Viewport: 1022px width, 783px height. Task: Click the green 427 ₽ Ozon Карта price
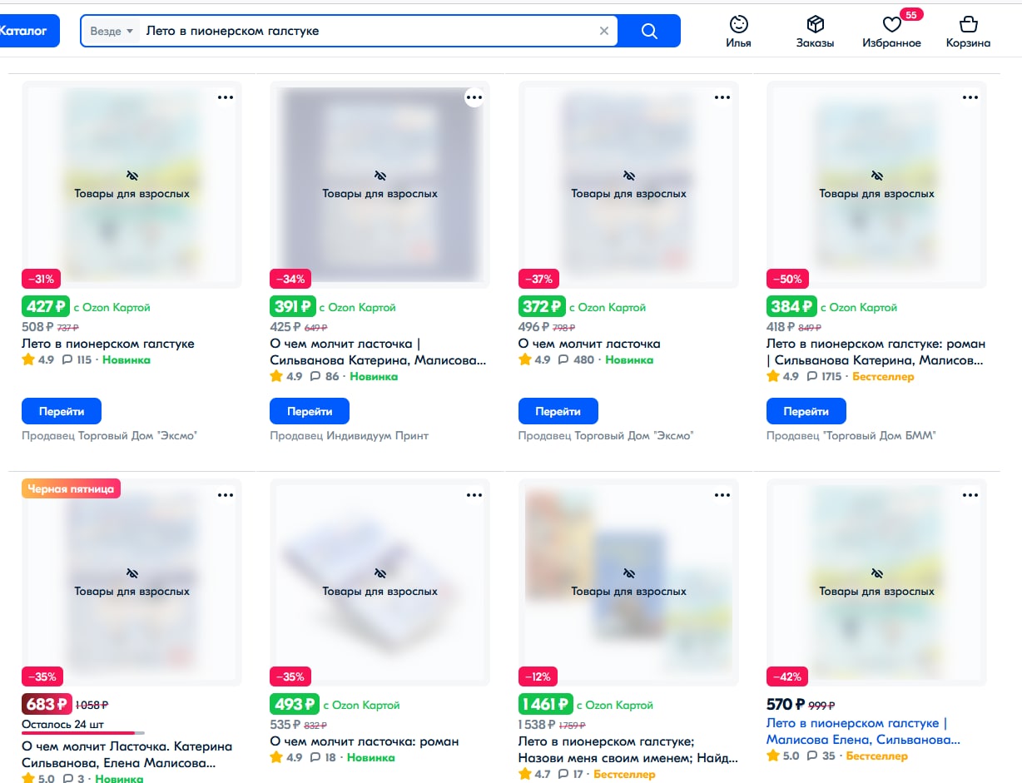point(45,307)
